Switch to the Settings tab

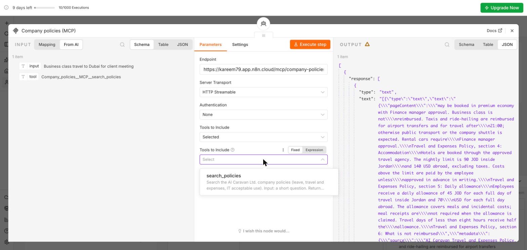pyautogui.click(x=240, y=45)
